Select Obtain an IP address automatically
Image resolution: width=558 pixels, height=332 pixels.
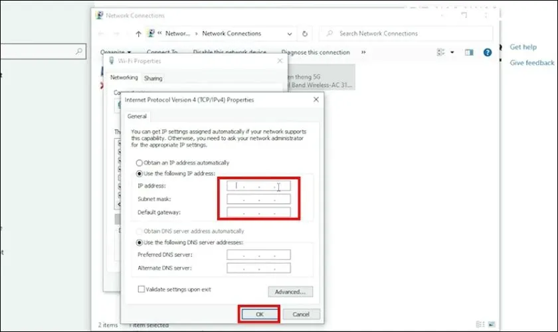coord(139,163)
